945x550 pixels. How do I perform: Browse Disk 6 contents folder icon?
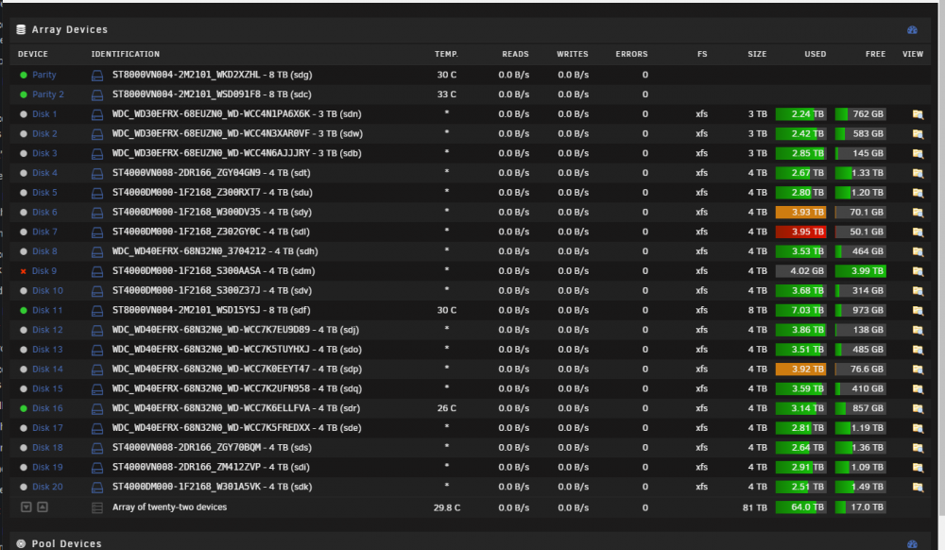(918, 212)
